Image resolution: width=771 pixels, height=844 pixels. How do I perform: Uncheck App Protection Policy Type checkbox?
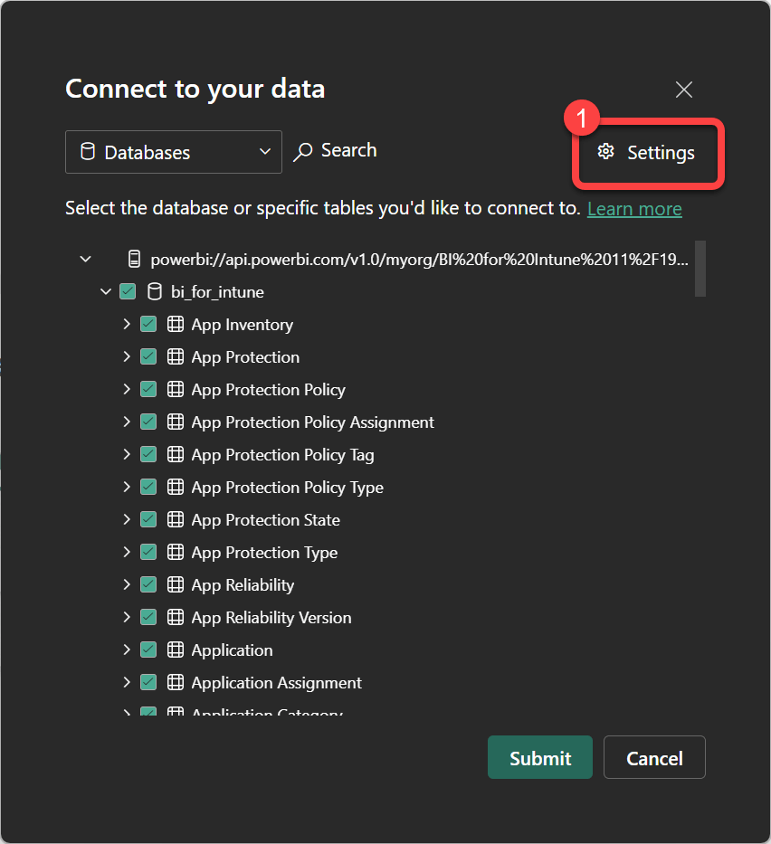tap(148, 487)
